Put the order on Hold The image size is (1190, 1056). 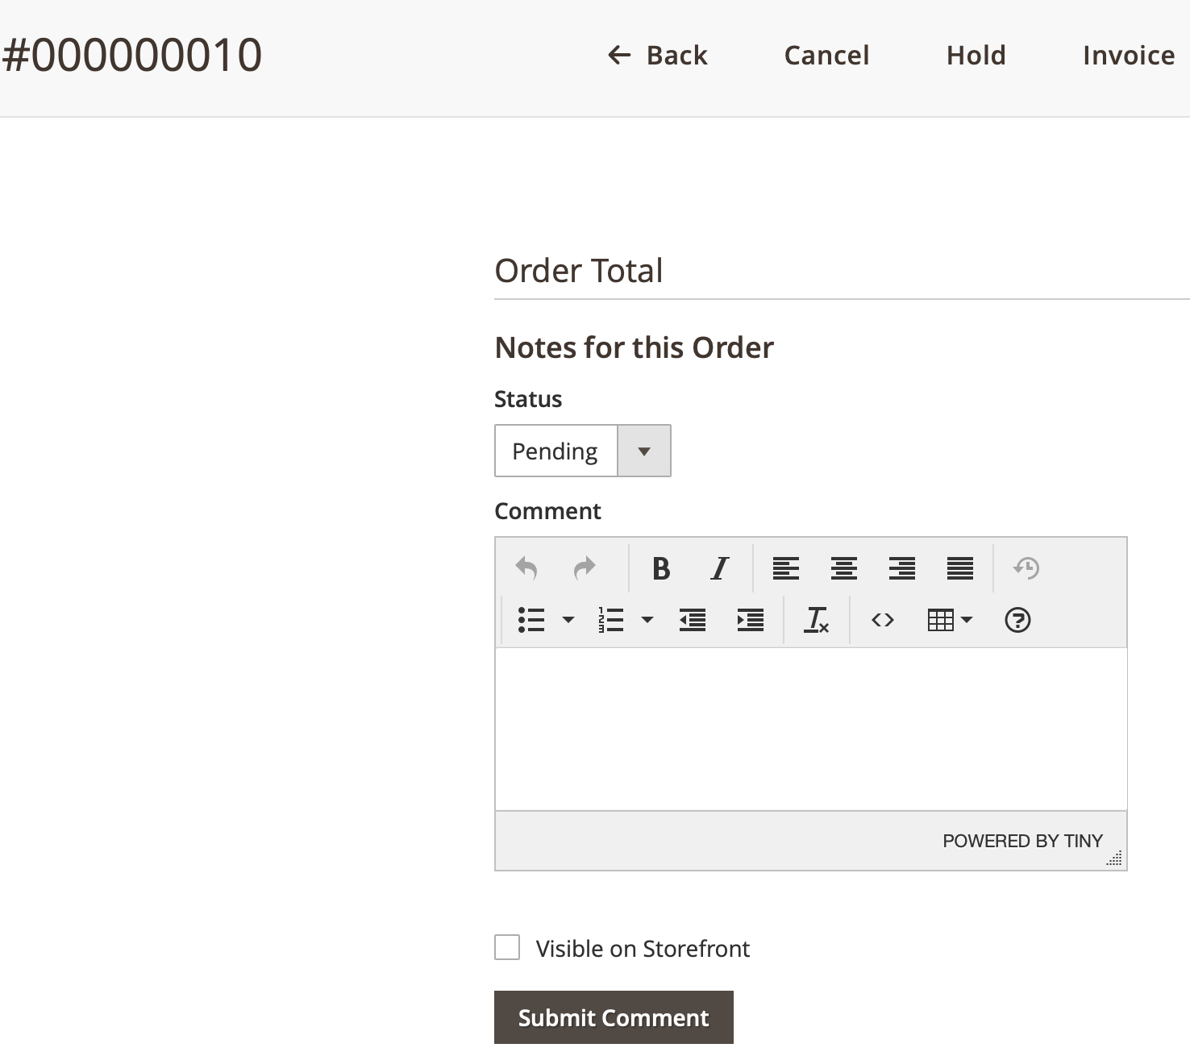pyautogui.click(x=976, y=55)
